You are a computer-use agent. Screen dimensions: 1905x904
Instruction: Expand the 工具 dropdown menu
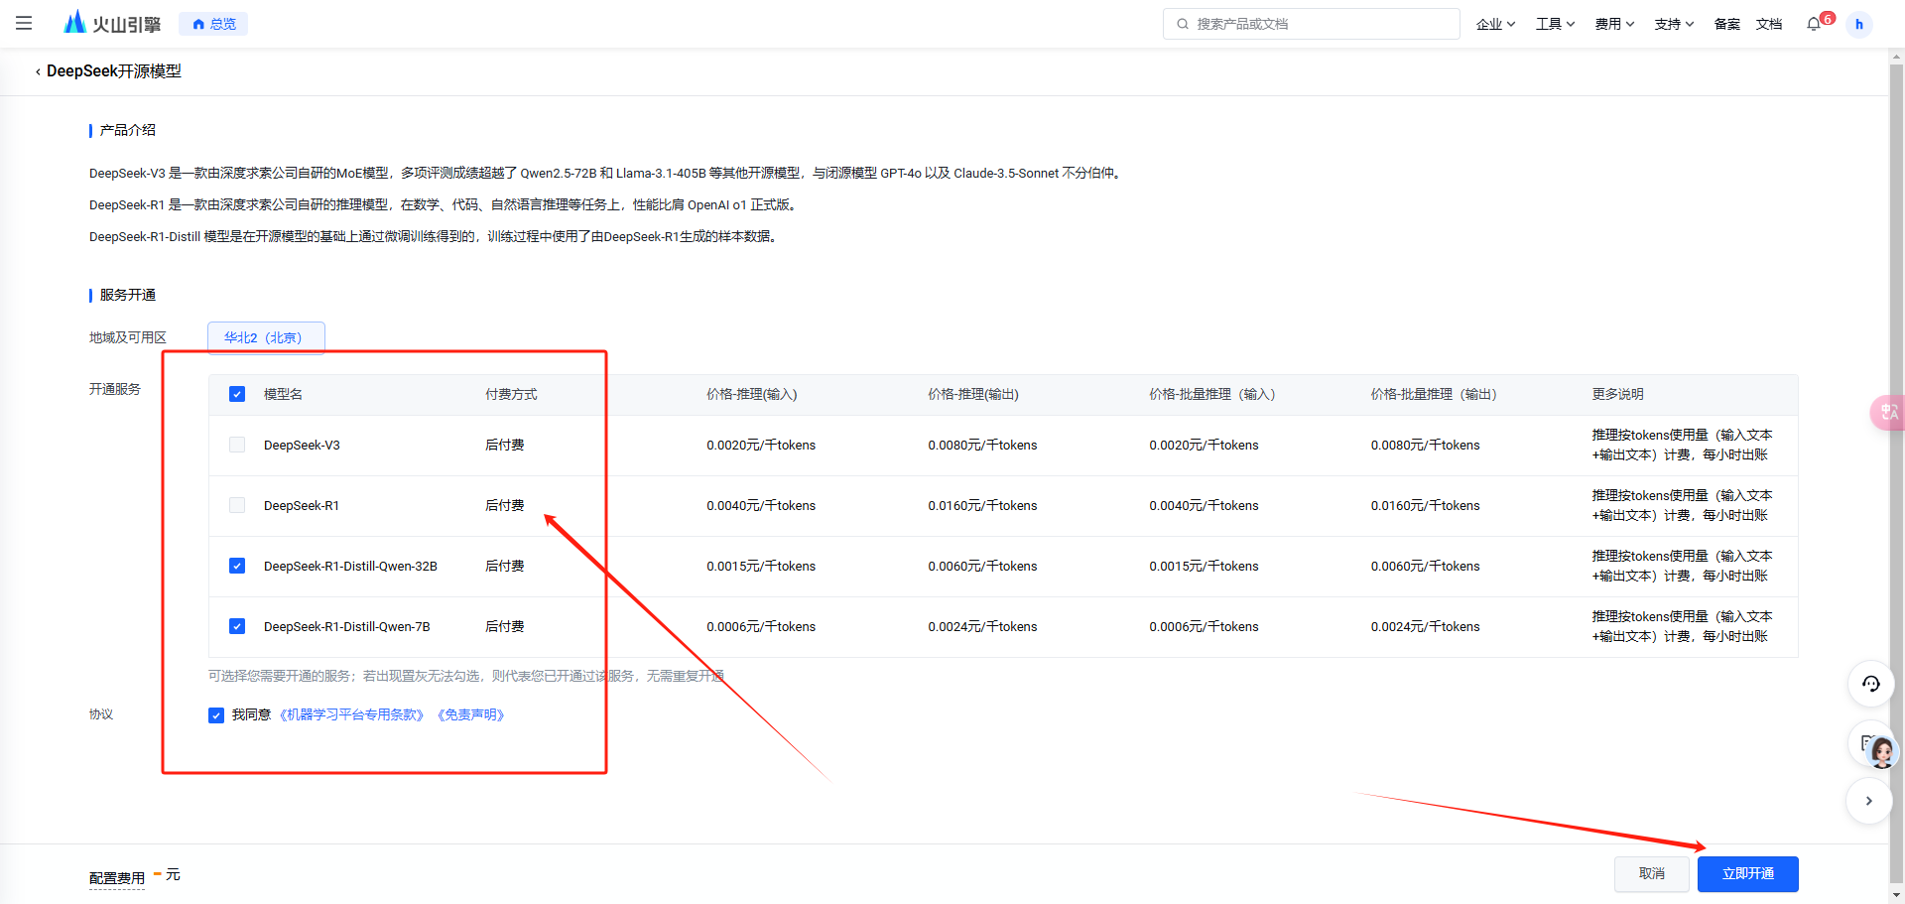(x=1555, y=24)
